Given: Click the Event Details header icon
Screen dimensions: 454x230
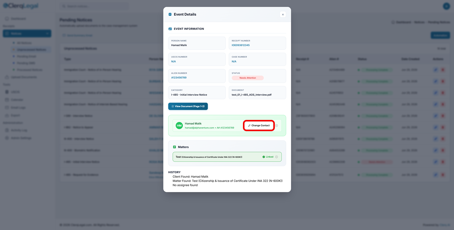Looking at the screenshot, I should pyautogui.click(x=170, y=14).
